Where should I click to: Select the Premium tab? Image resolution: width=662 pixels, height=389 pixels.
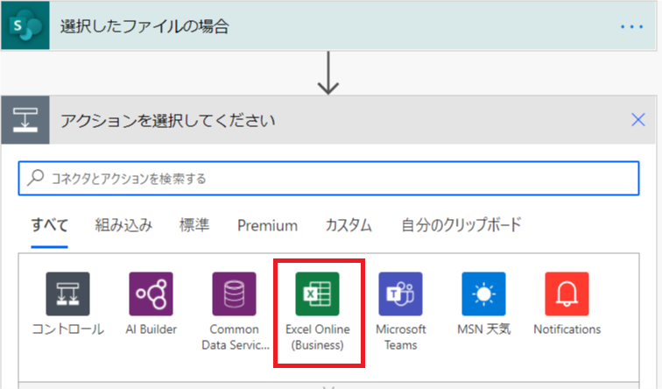267,225
